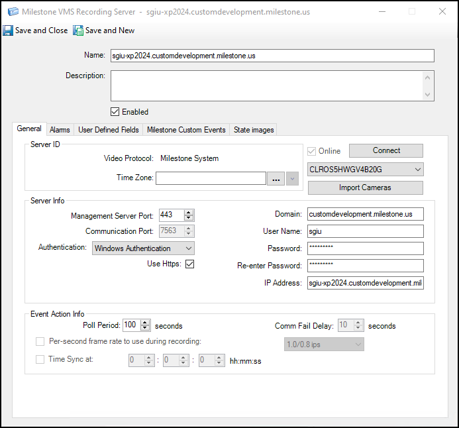
Task: Toggle the Enabled checkbox
Action: point(115,112)
